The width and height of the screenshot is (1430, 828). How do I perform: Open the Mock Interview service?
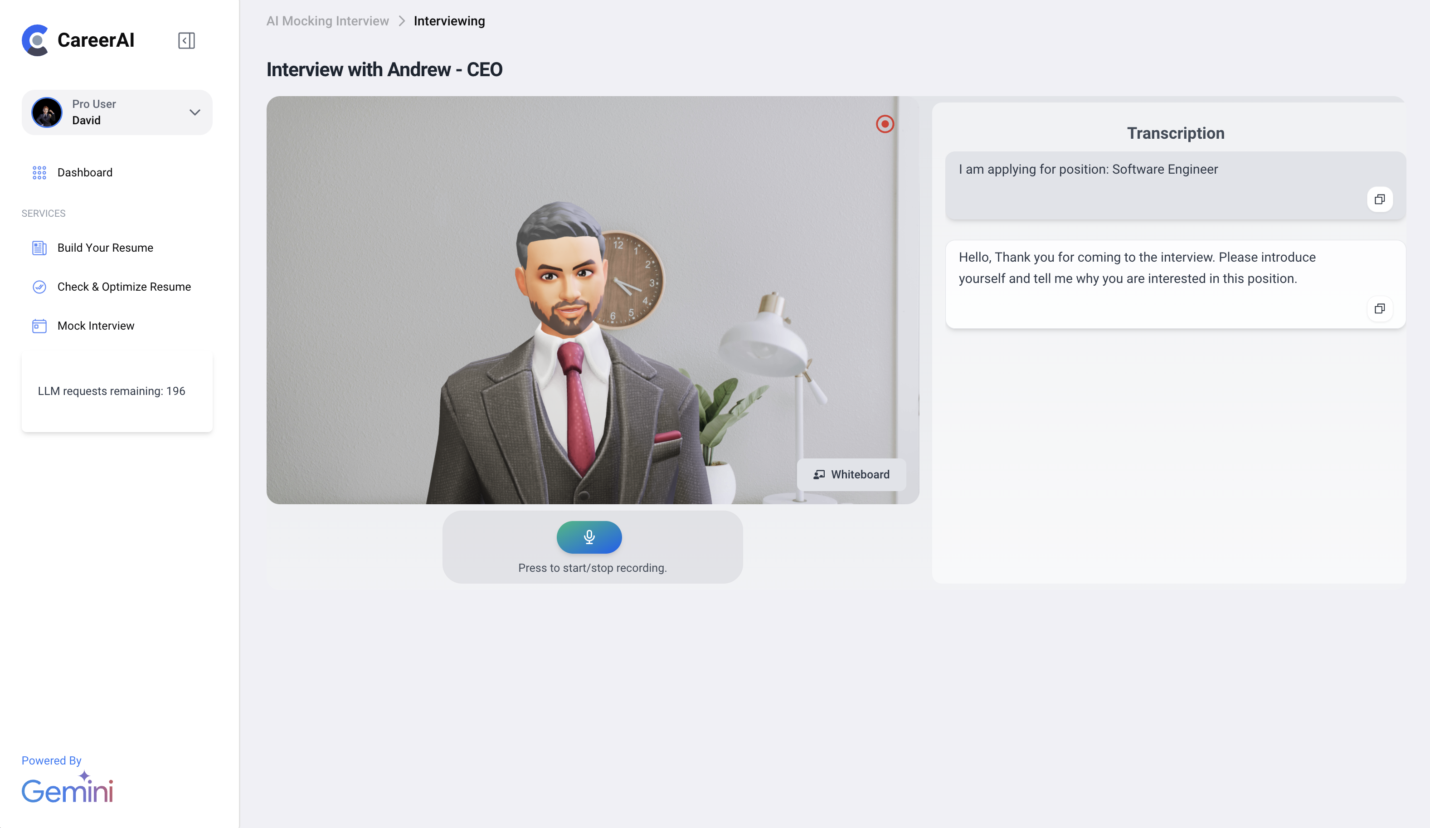[96, 326]
